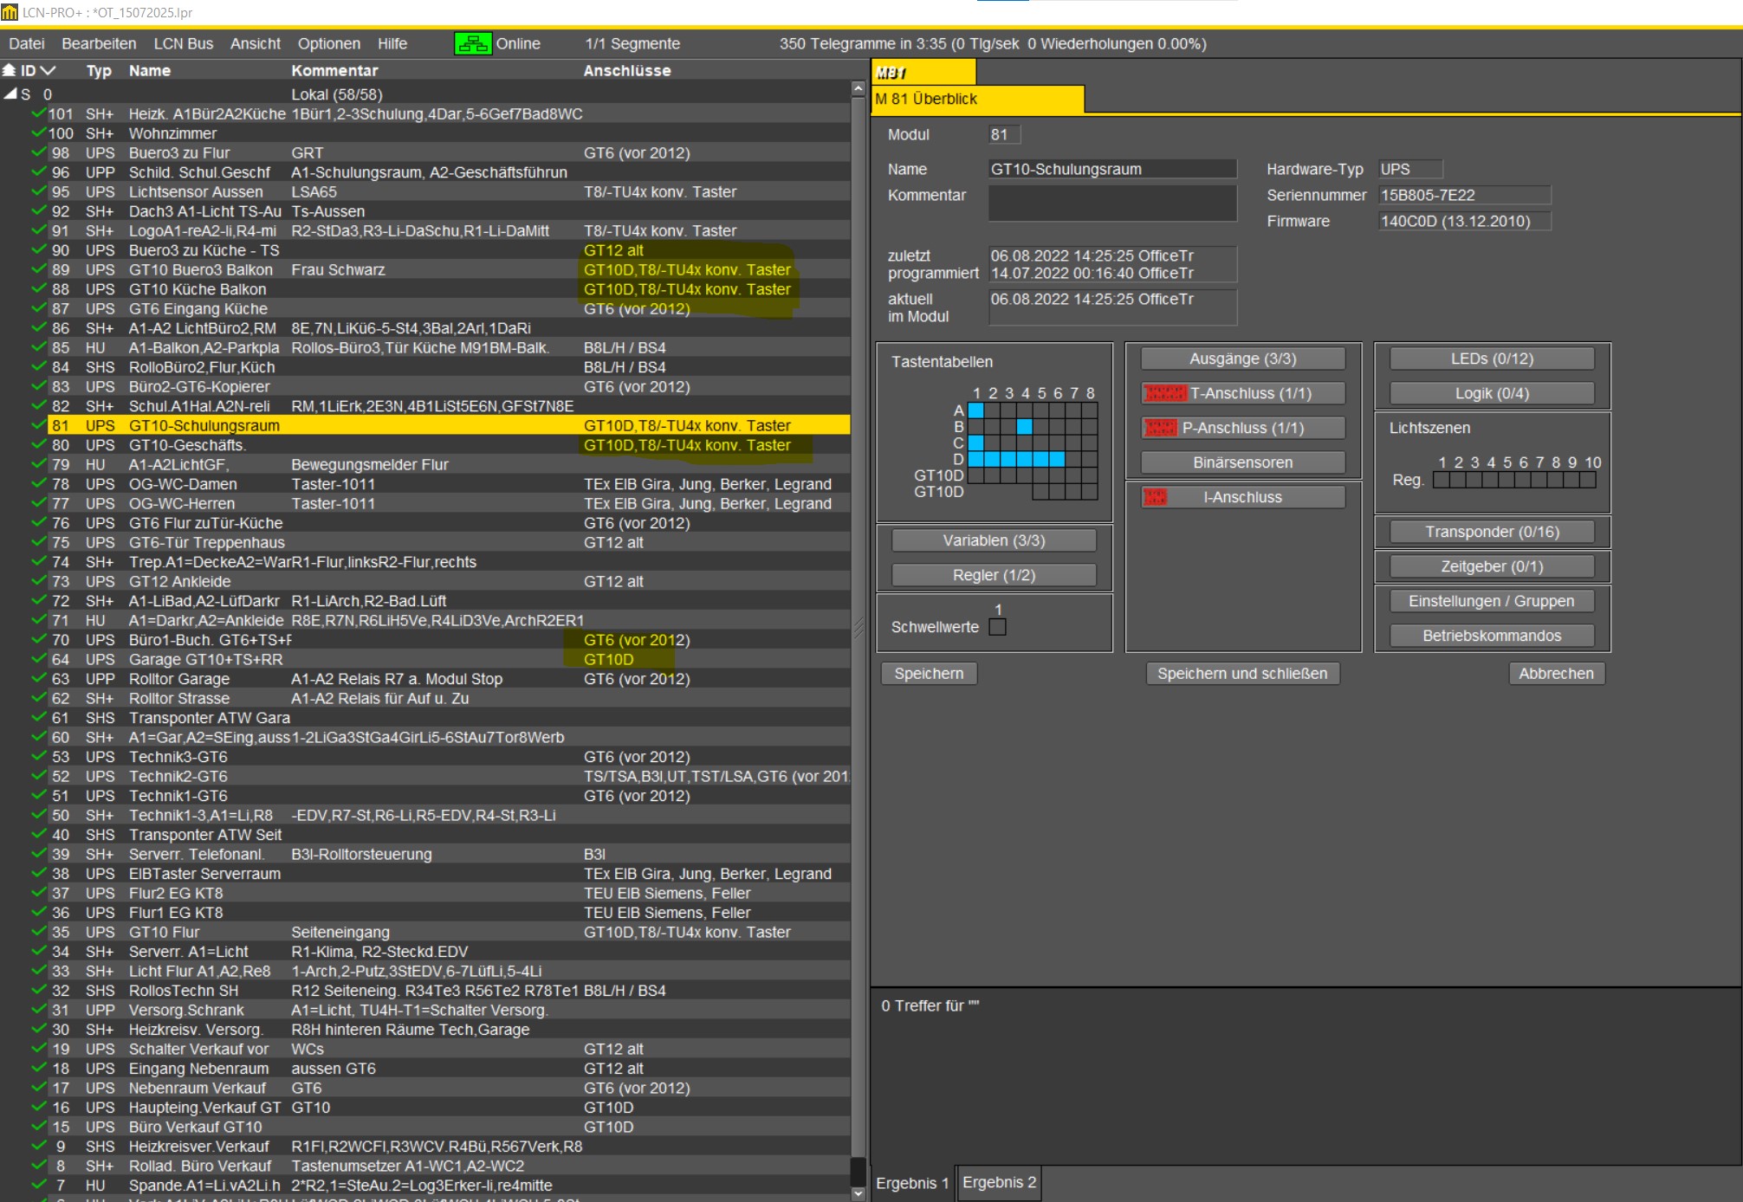The height and width of the screenshot is (1202, 1743).
Task: Click the red connector icon on P-Anschluss
Action: [1160, 428]
